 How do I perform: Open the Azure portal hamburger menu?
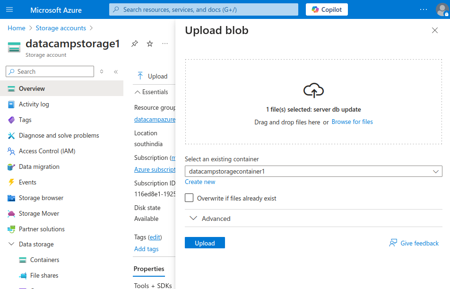click(x=9, y=9)
